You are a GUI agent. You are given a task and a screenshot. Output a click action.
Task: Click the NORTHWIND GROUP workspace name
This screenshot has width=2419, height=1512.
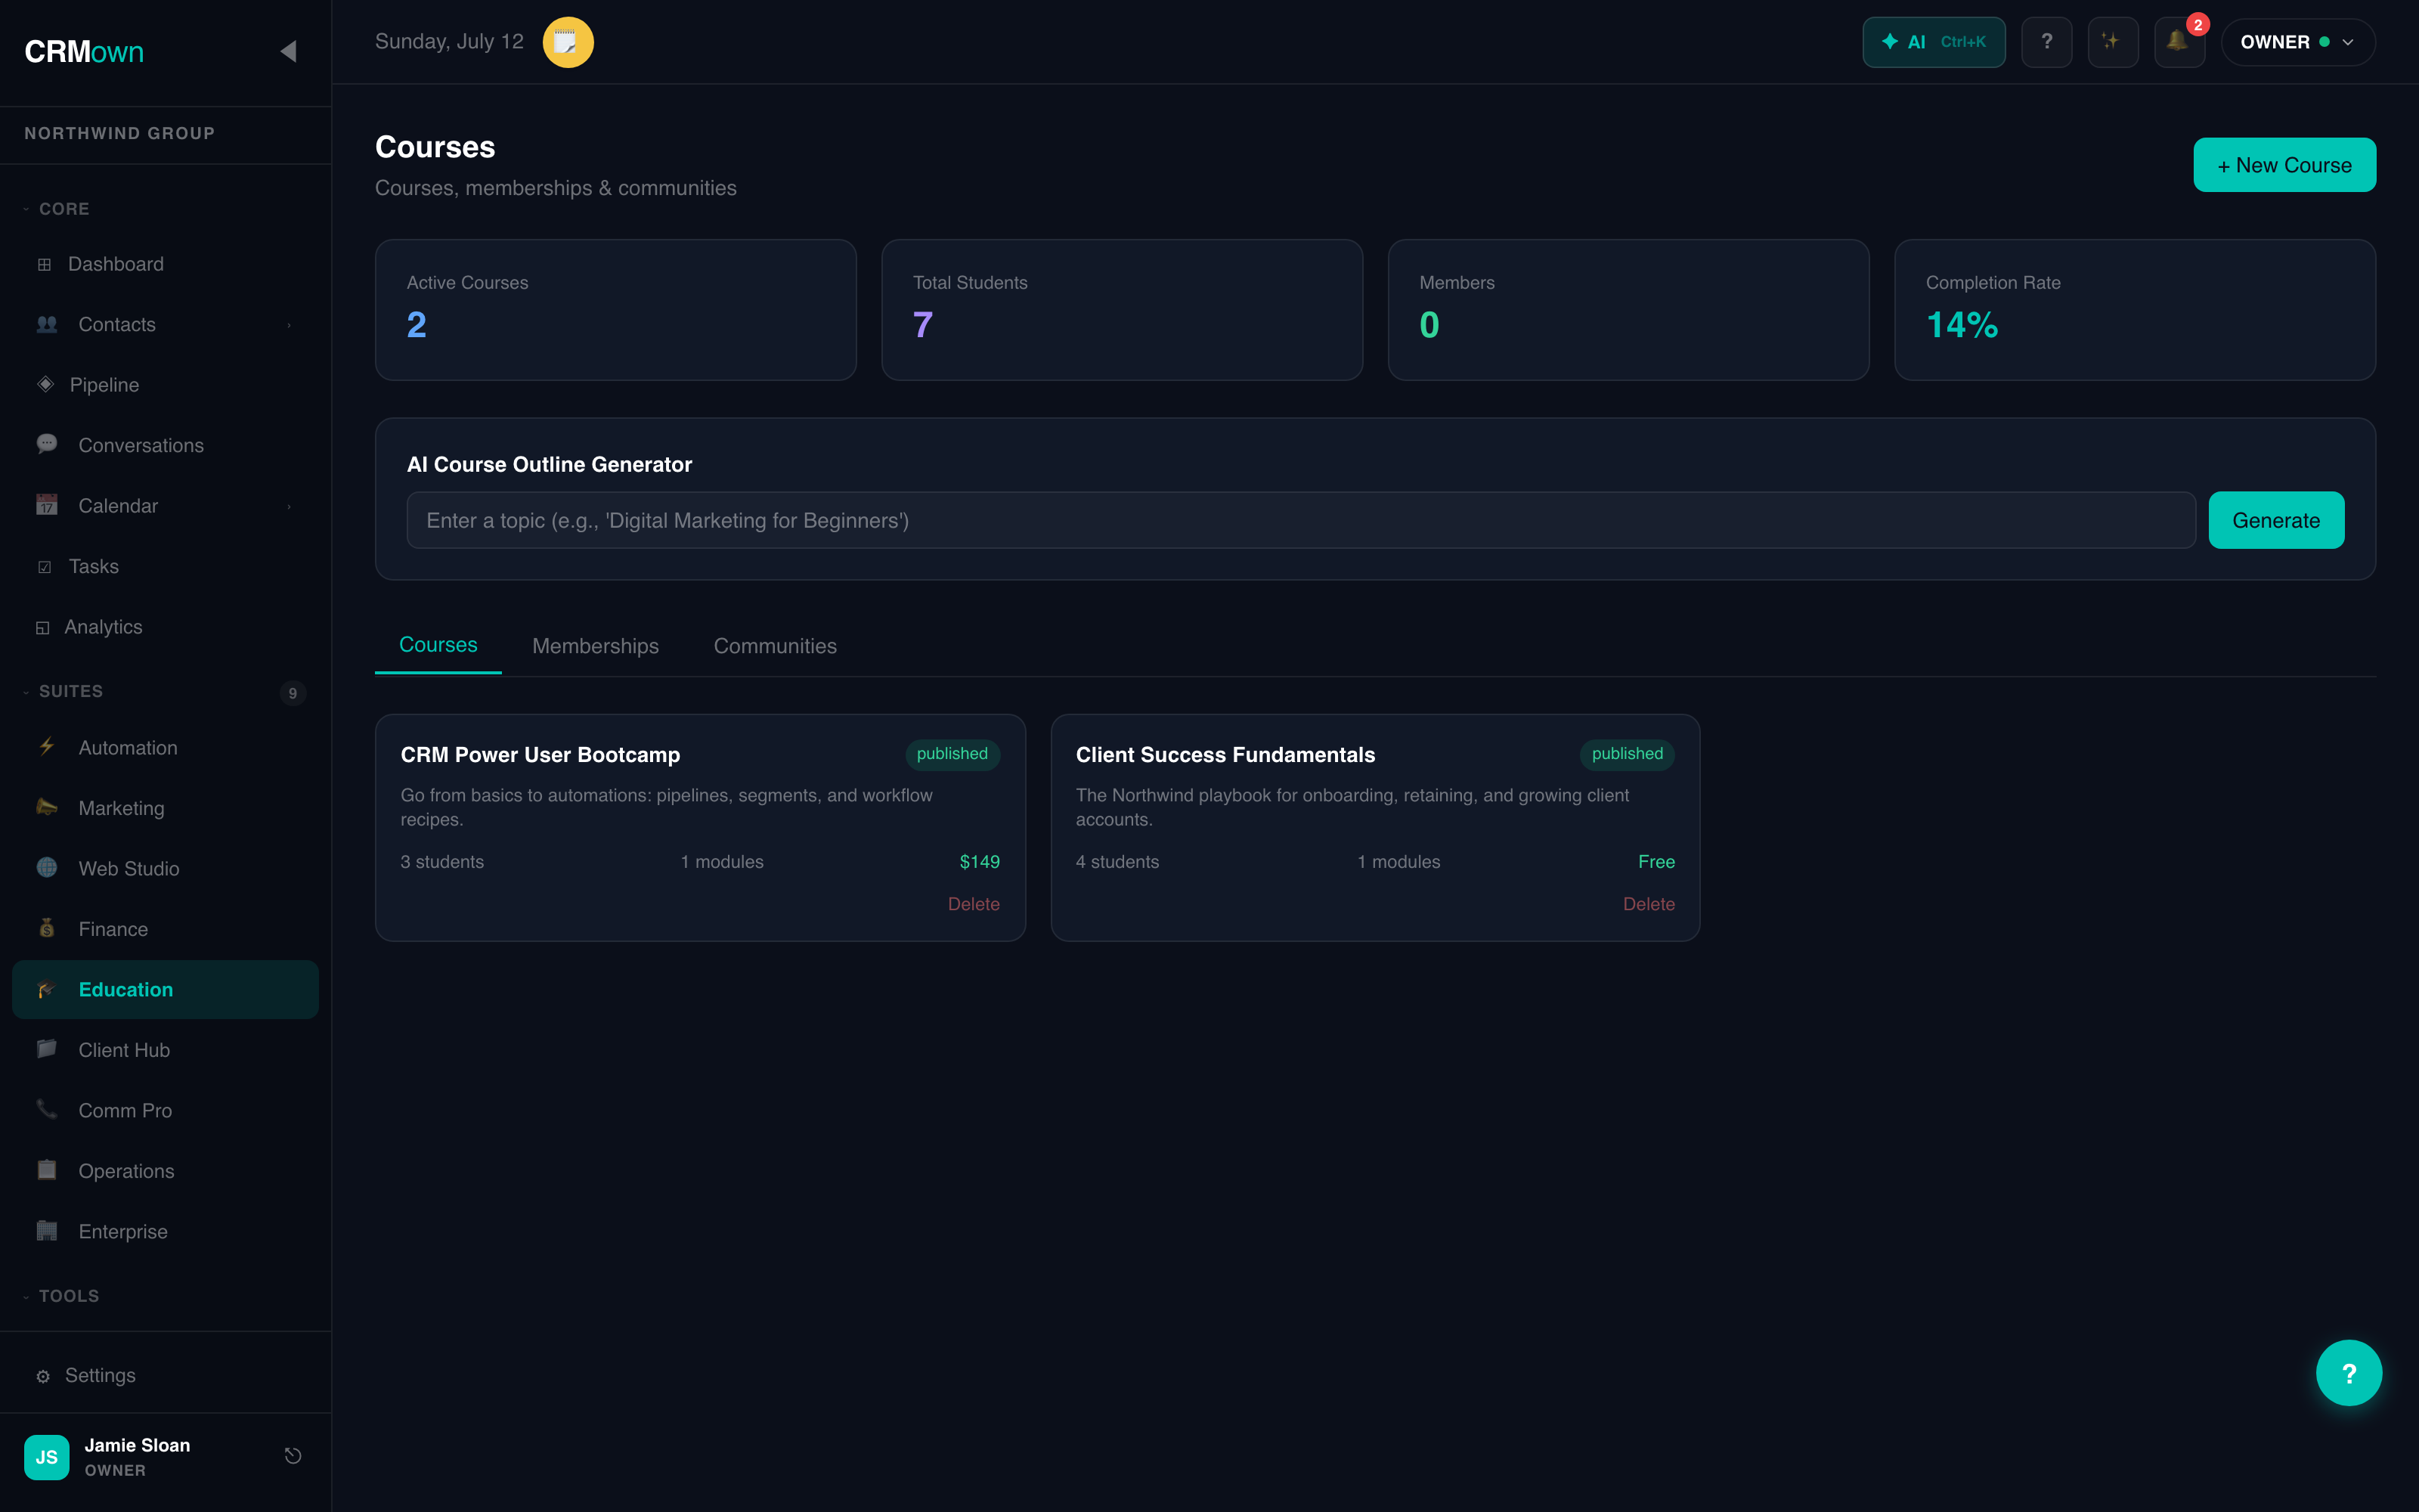(x=119, y=133)
